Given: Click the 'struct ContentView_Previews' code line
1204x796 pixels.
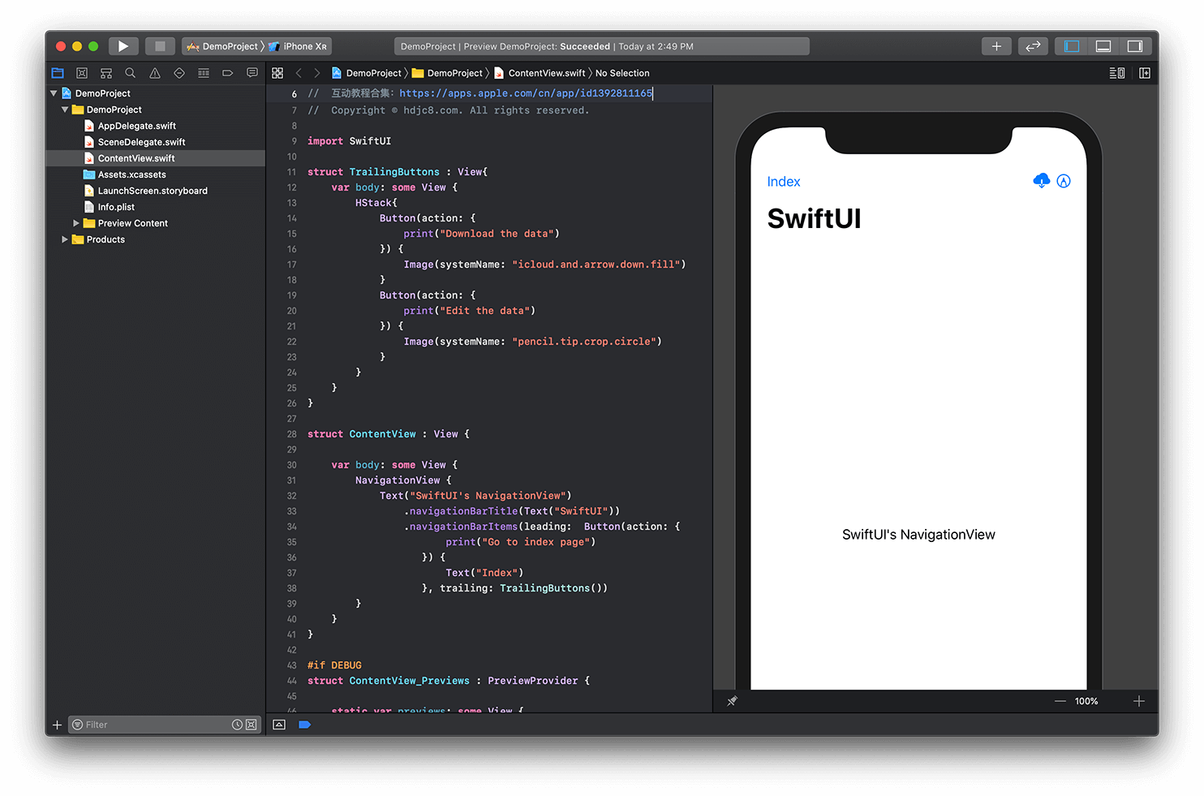Looking at the screenshot, I should point(449,681).
